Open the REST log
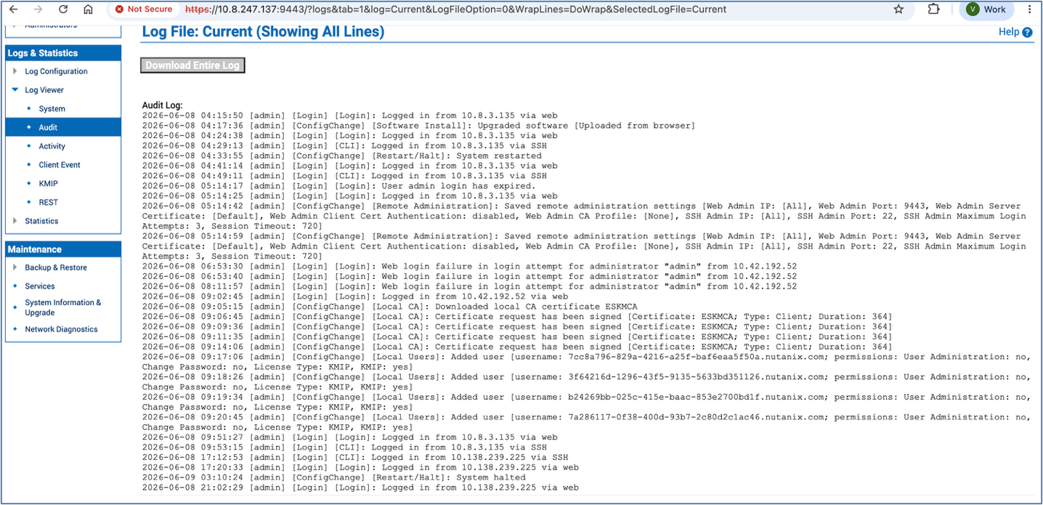Image resolution: width=1043 pixels, height=505 pixels. click(48, 203)
